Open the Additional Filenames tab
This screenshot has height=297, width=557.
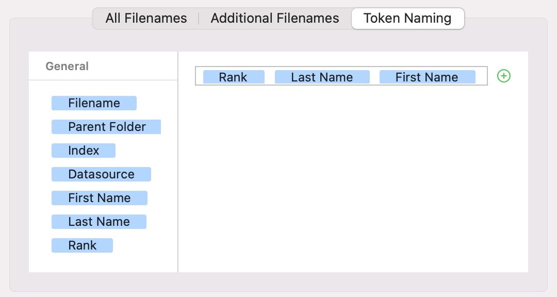click(x=275, y=19)
